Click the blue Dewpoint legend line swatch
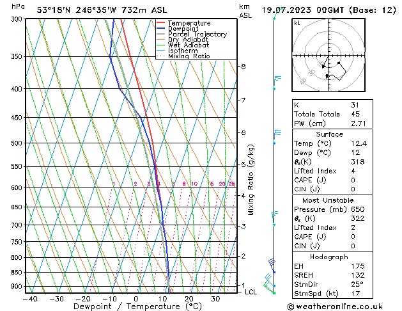 pyautogui.click(x=161, y=29)
